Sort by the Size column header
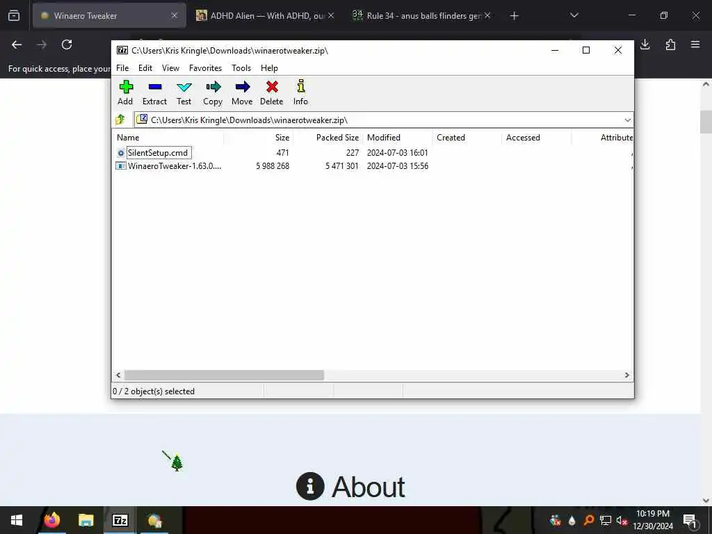The width and height of the screenshot is (712, 534). pos(259,138)
